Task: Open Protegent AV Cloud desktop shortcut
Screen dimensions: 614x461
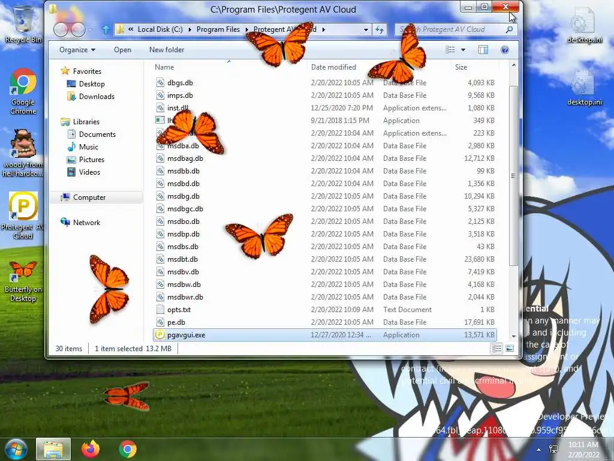Action: point(23,215)
